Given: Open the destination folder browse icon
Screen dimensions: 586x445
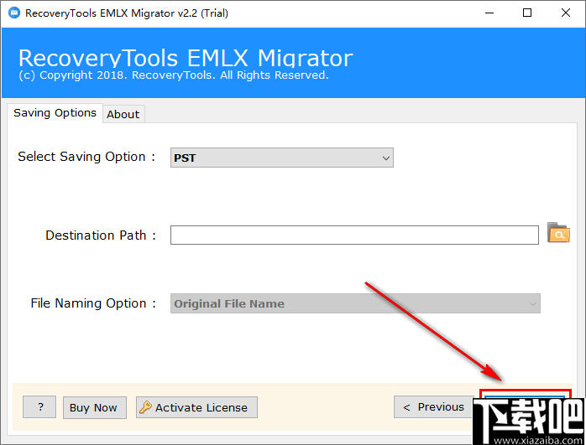Looking at the screenshot, I should [558, 233].
